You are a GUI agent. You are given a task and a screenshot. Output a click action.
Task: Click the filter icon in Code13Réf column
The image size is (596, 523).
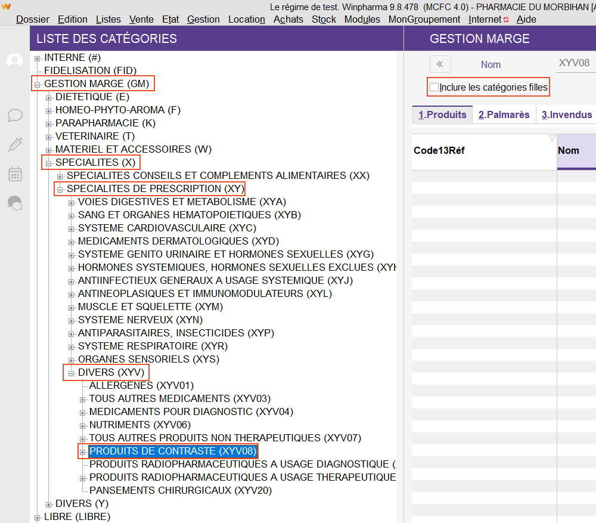[551, 138]
